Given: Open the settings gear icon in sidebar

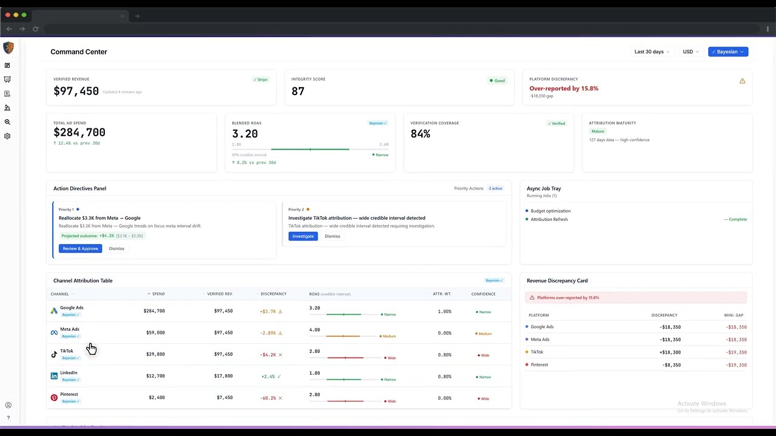Looking at the screenshot, I should (x=7, y=136).
